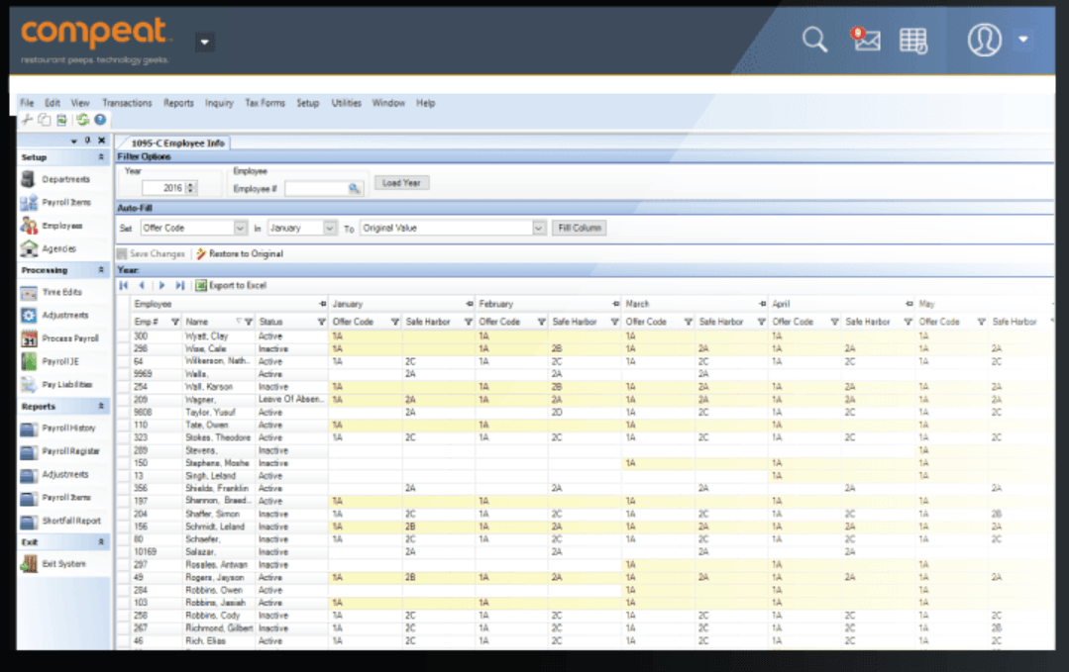
Task: Click the search magnifier in top header
Action: 814,40
